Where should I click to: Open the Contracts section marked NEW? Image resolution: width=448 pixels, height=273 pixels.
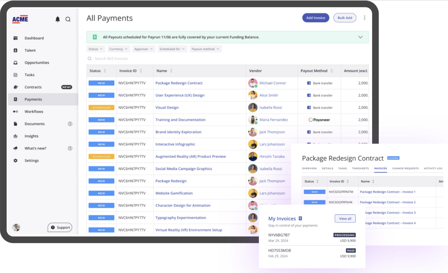pyautogui.click(x=33, y=87)
